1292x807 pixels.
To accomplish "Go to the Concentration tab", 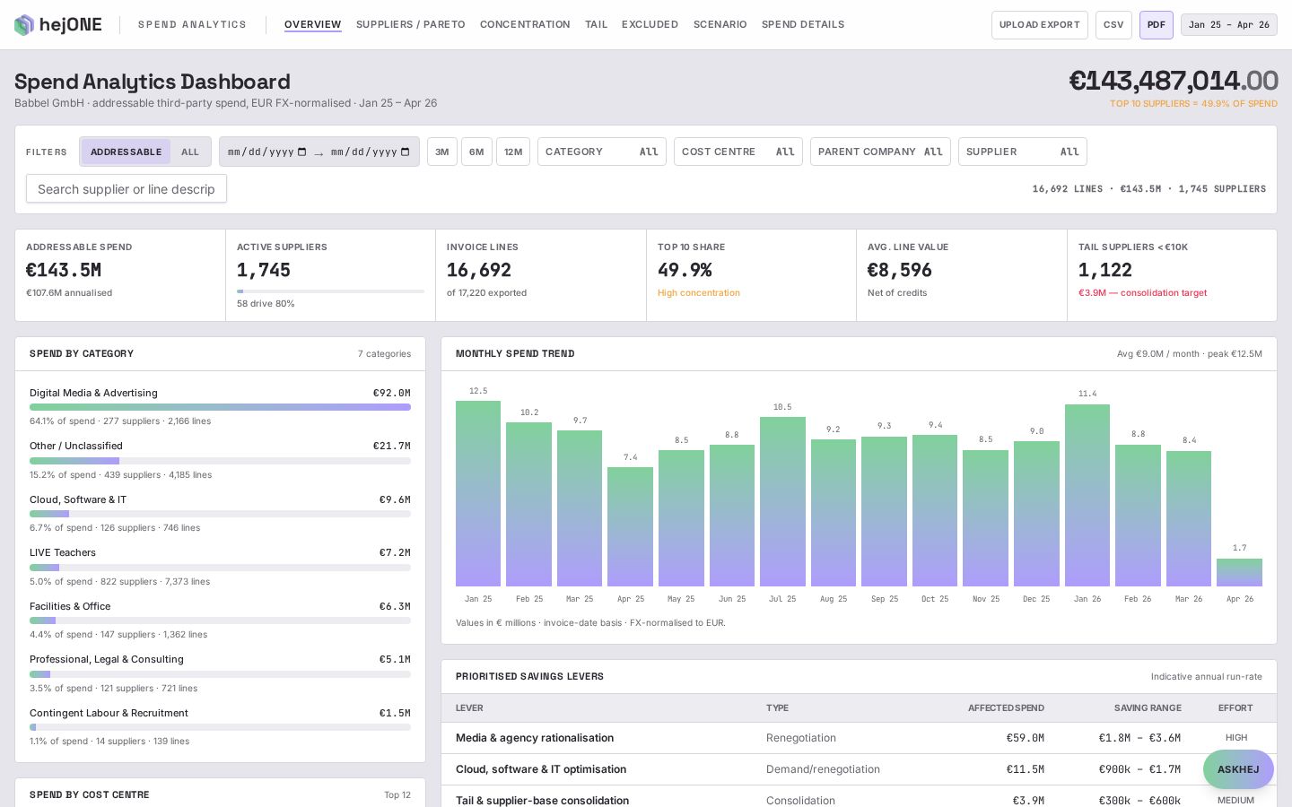I will [525, 24].
